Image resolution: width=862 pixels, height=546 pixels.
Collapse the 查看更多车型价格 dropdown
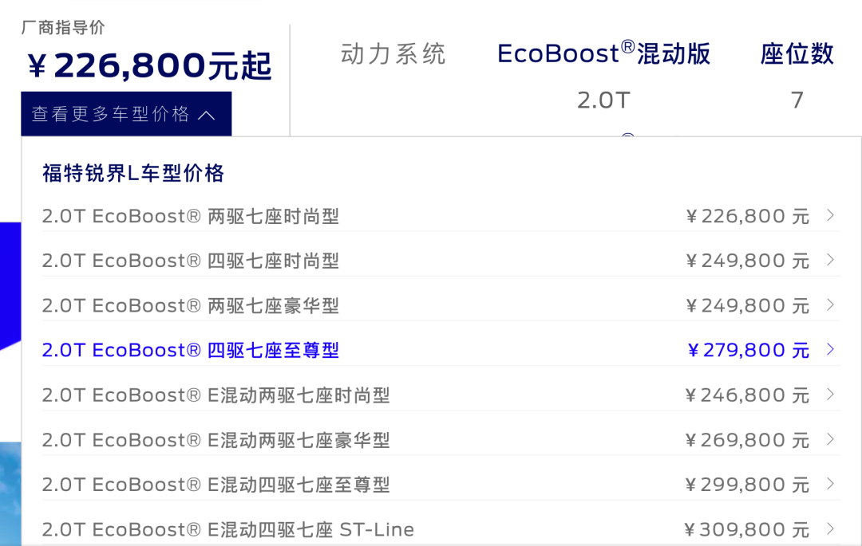126,114
